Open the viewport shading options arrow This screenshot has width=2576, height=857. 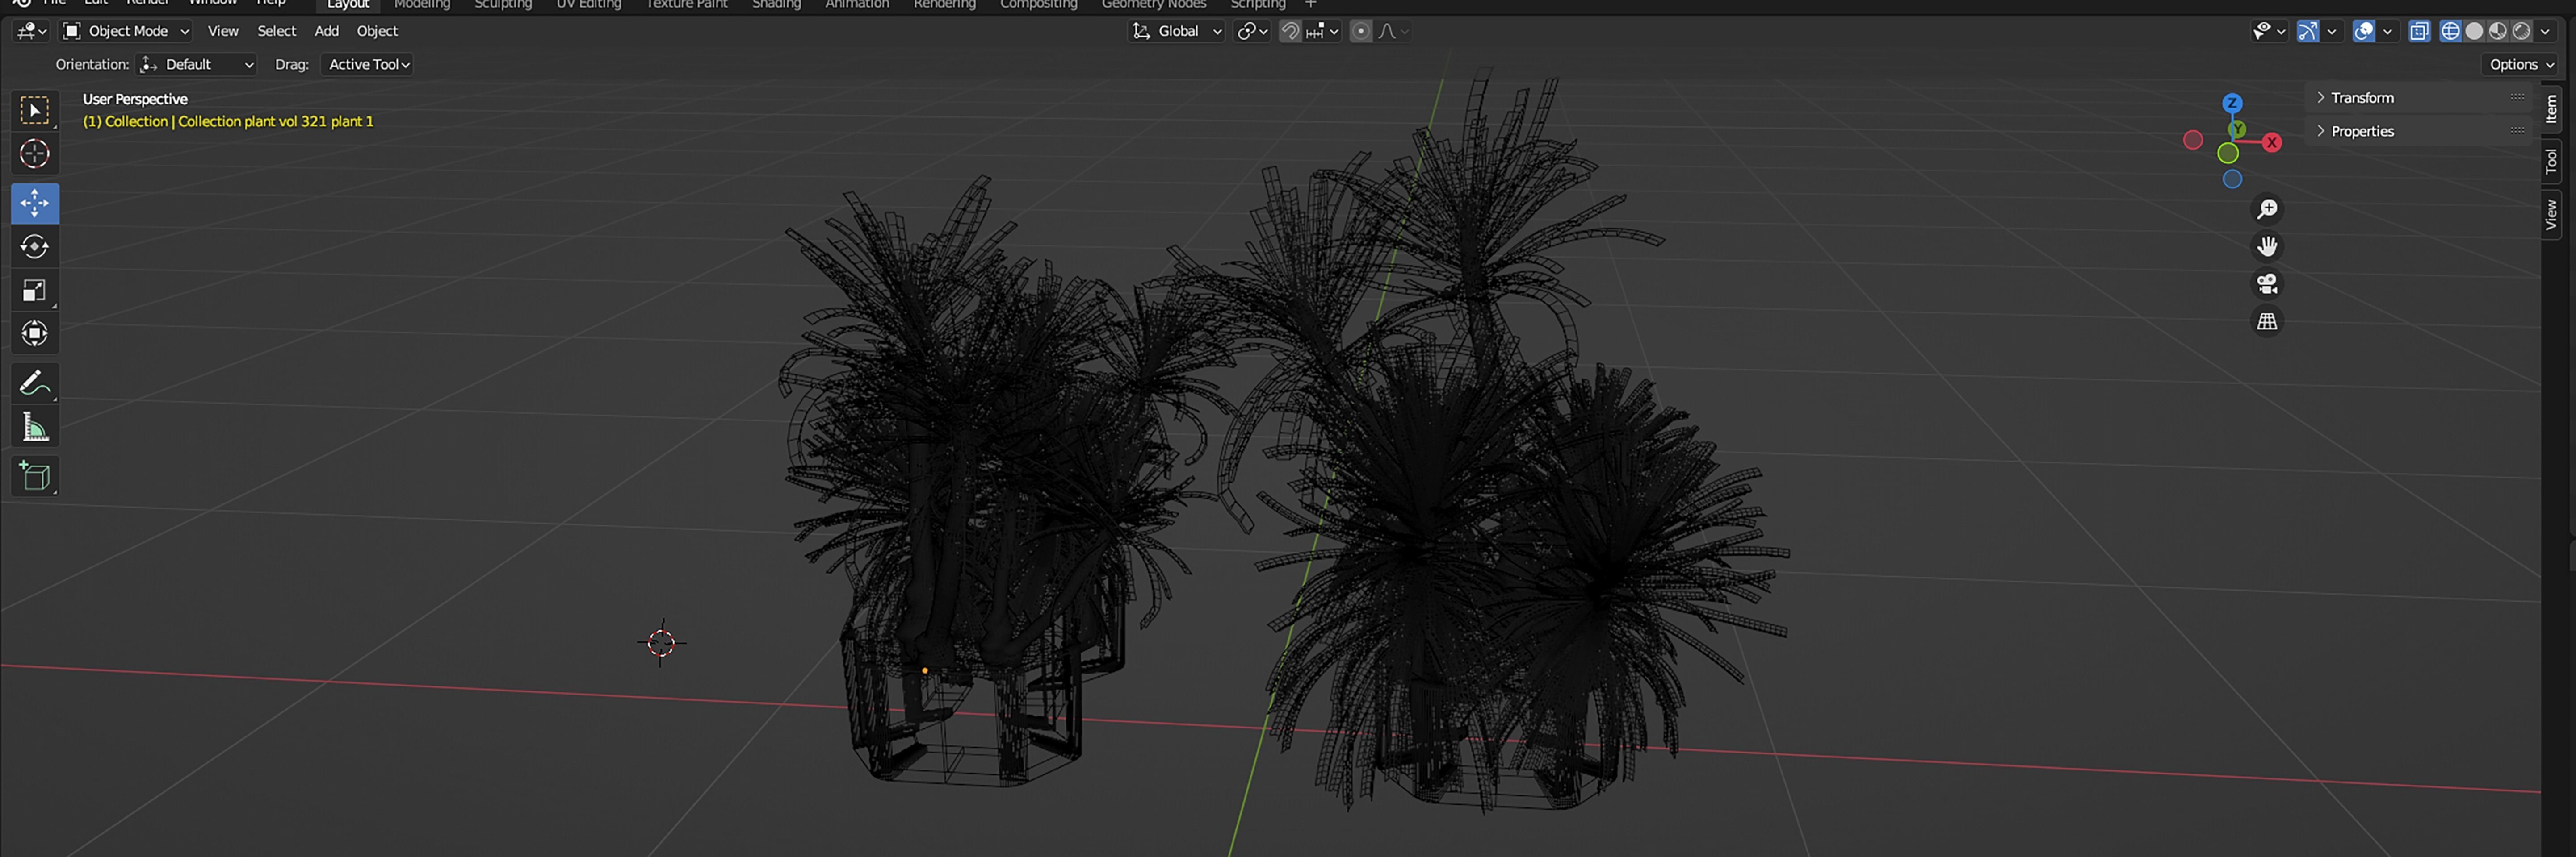coord(2546,31)
